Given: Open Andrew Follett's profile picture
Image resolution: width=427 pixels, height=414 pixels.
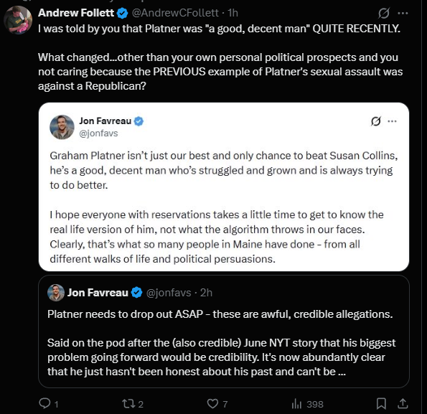Looking at the screenshot, I should point(18,20).
